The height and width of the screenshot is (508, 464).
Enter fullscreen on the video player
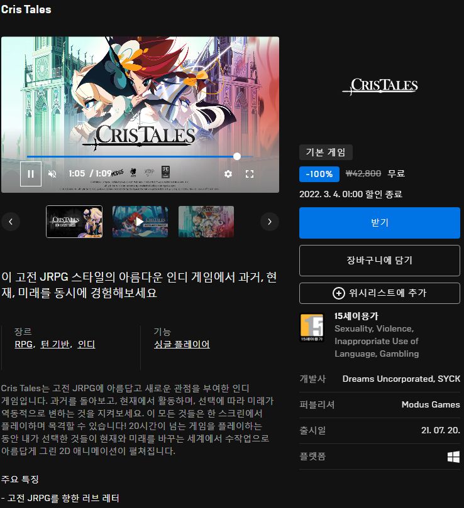(x=250, y=174)
